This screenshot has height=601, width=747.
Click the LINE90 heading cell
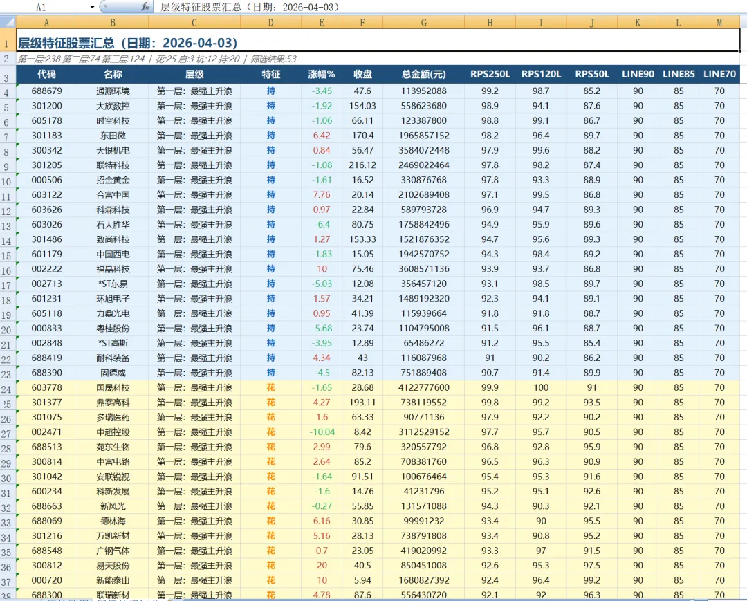[638, 74]
